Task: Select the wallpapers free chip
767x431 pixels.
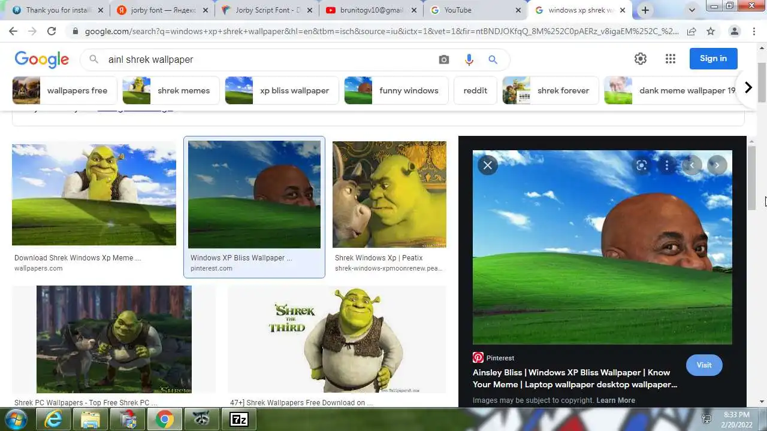Action: click(64, 90)
